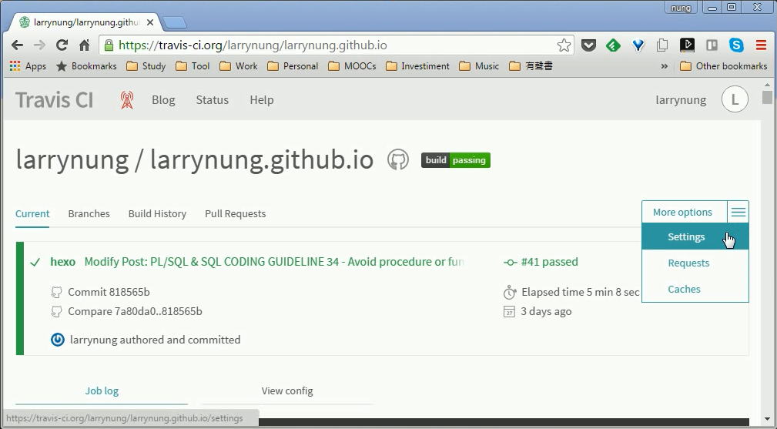This screenshot has height=429, width=777.
Task: Open the Feedly extension icon
Action: (613, 45)
